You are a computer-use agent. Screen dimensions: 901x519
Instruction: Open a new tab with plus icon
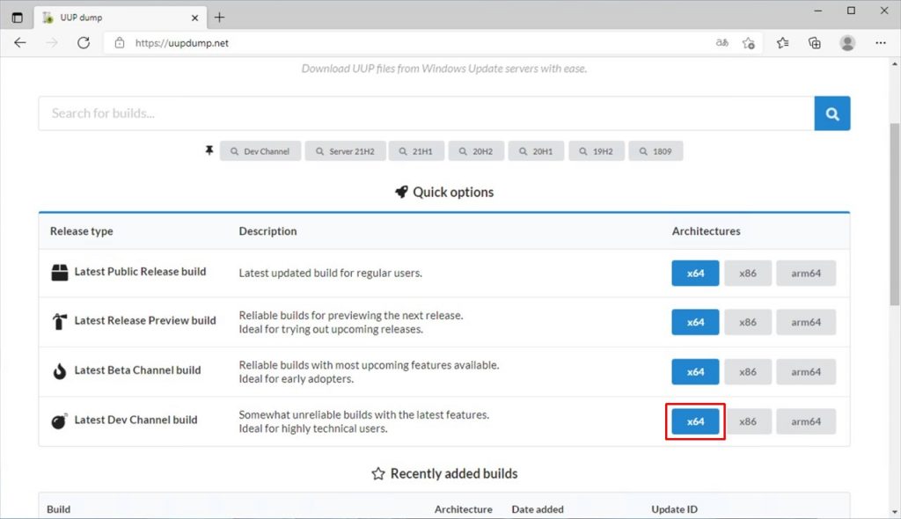point(219,18)
